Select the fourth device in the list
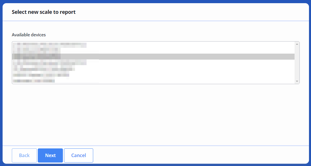Screen dimensions: 311x166 49,63
